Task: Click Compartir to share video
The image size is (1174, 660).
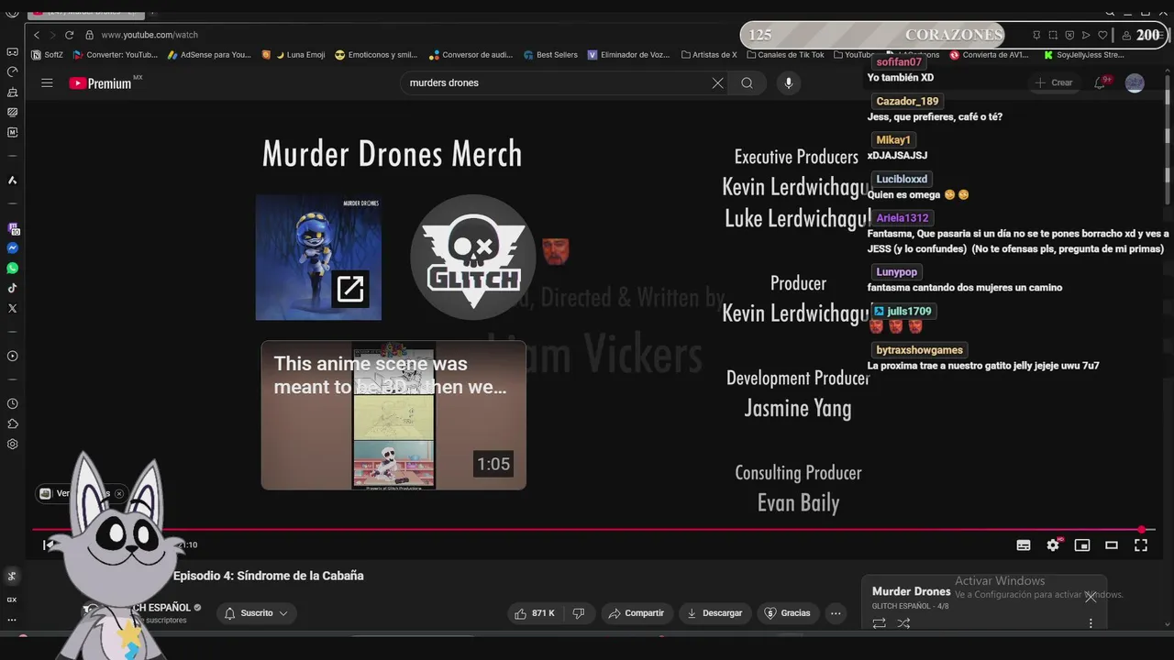Action: click(637, 613)
